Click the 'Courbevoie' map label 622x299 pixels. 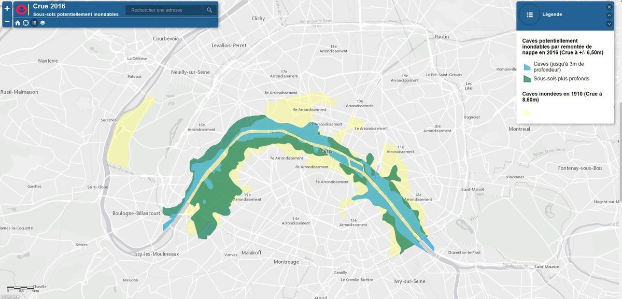tap(166, 38)
